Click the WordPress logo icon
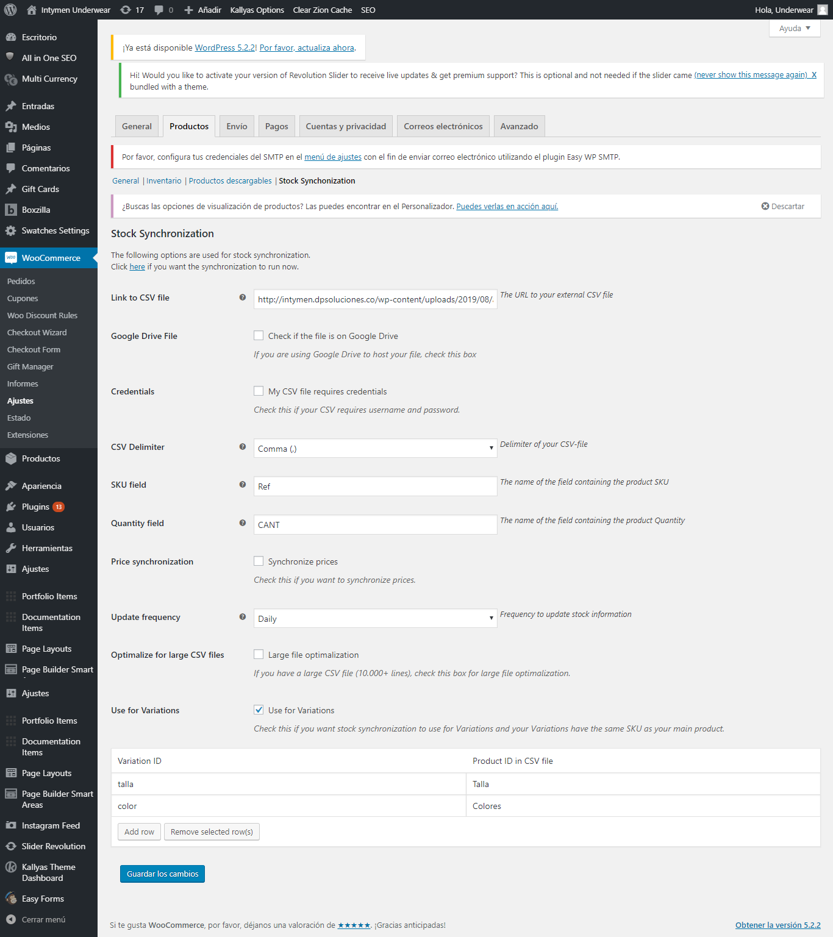 [x=10, y=10]
